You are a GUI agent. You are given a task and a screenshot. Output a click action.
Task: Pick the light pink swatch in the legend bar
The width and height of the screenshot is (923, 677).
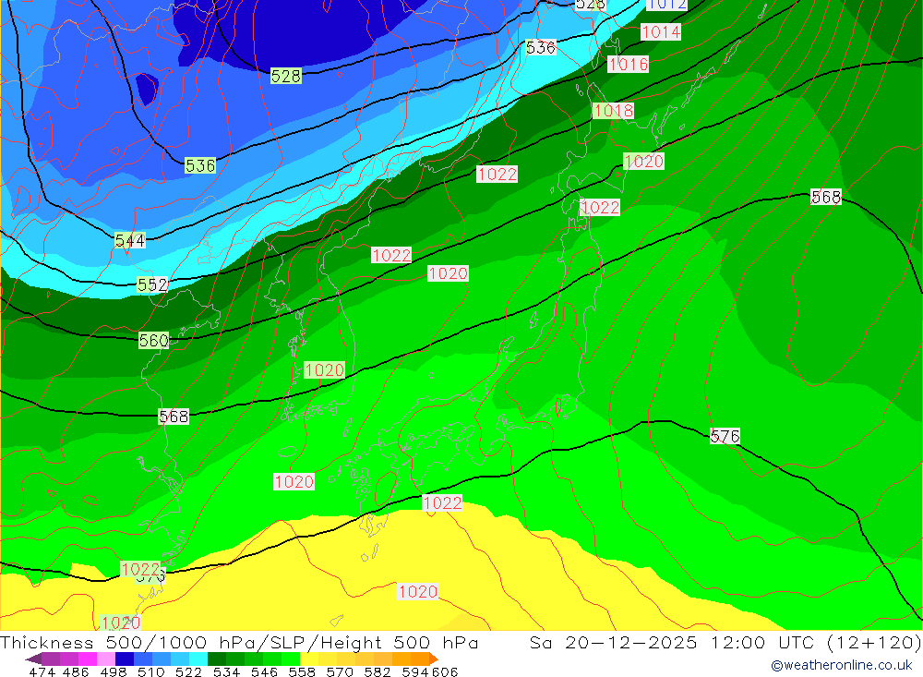pyautogui.click(x=106, y=659)
